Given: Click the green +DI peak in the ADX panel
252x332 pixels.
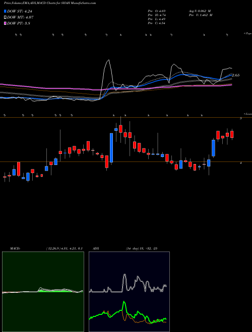Looking at the screenshot, I should click(124, 301).
